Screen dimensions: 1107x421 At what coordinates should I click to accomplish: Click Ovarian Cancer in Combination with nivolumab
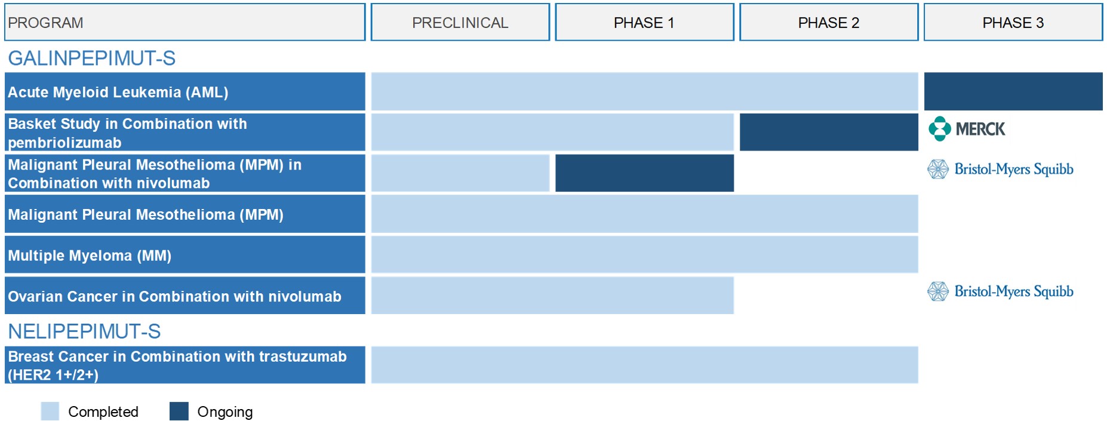point(184,296)
